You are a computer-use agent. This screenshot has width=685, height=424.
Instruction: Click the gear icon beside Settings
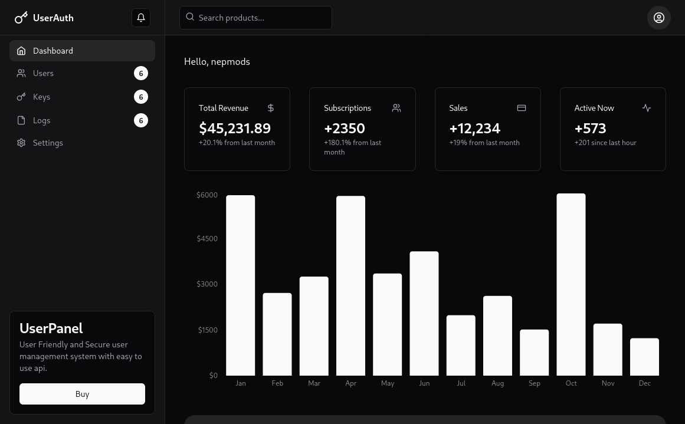21,143
